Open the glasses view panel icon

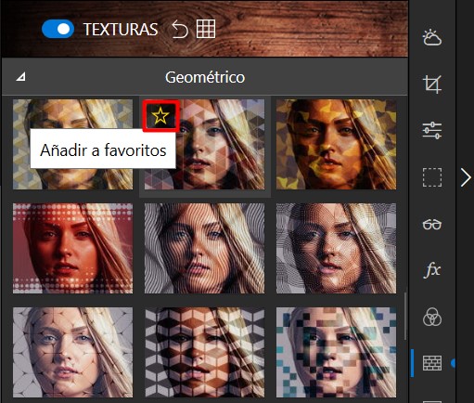coord(432,224)
